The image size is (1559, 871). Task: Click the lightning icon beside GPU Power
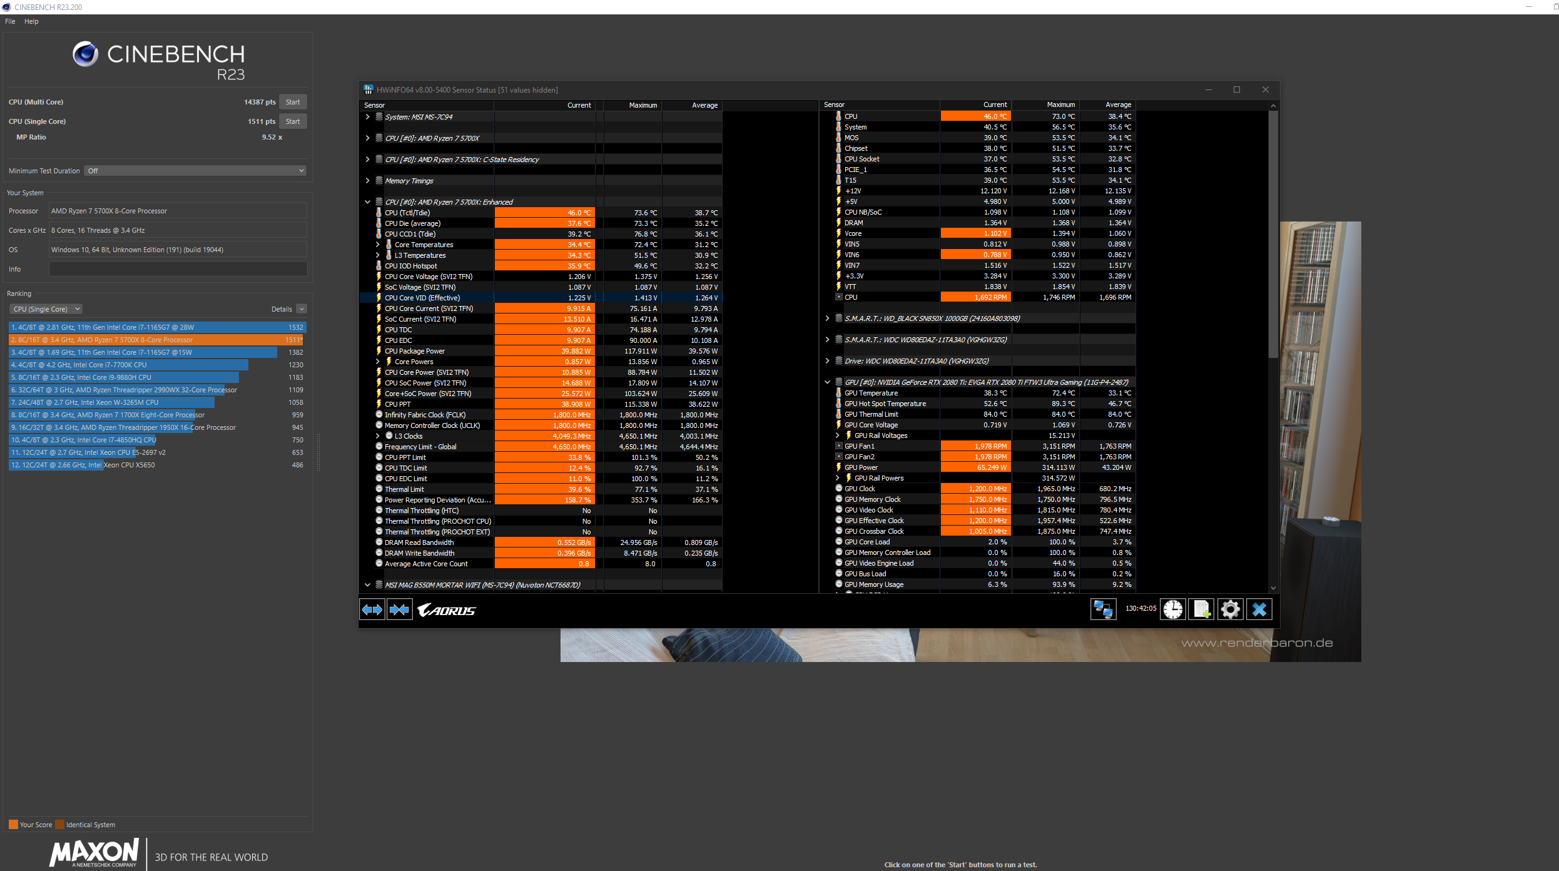tap(839, 467)
